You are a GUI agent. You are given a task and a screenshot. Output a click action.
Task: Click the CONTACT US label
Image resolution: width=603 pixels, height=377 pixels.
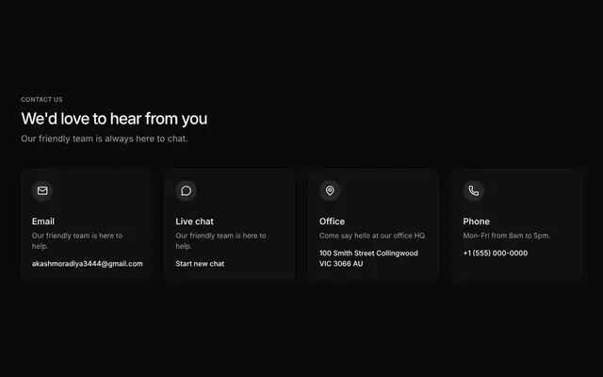41,100
